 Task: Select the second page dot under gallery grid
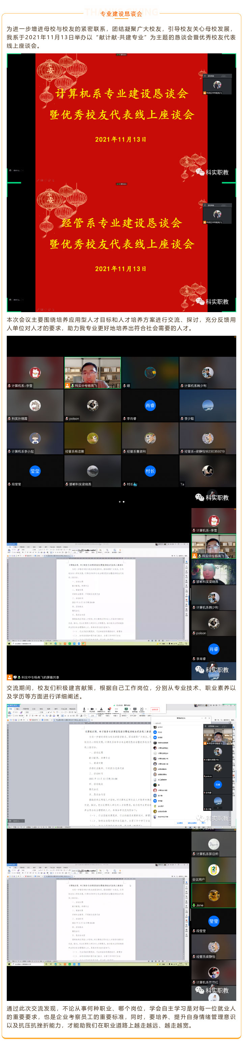124,502
